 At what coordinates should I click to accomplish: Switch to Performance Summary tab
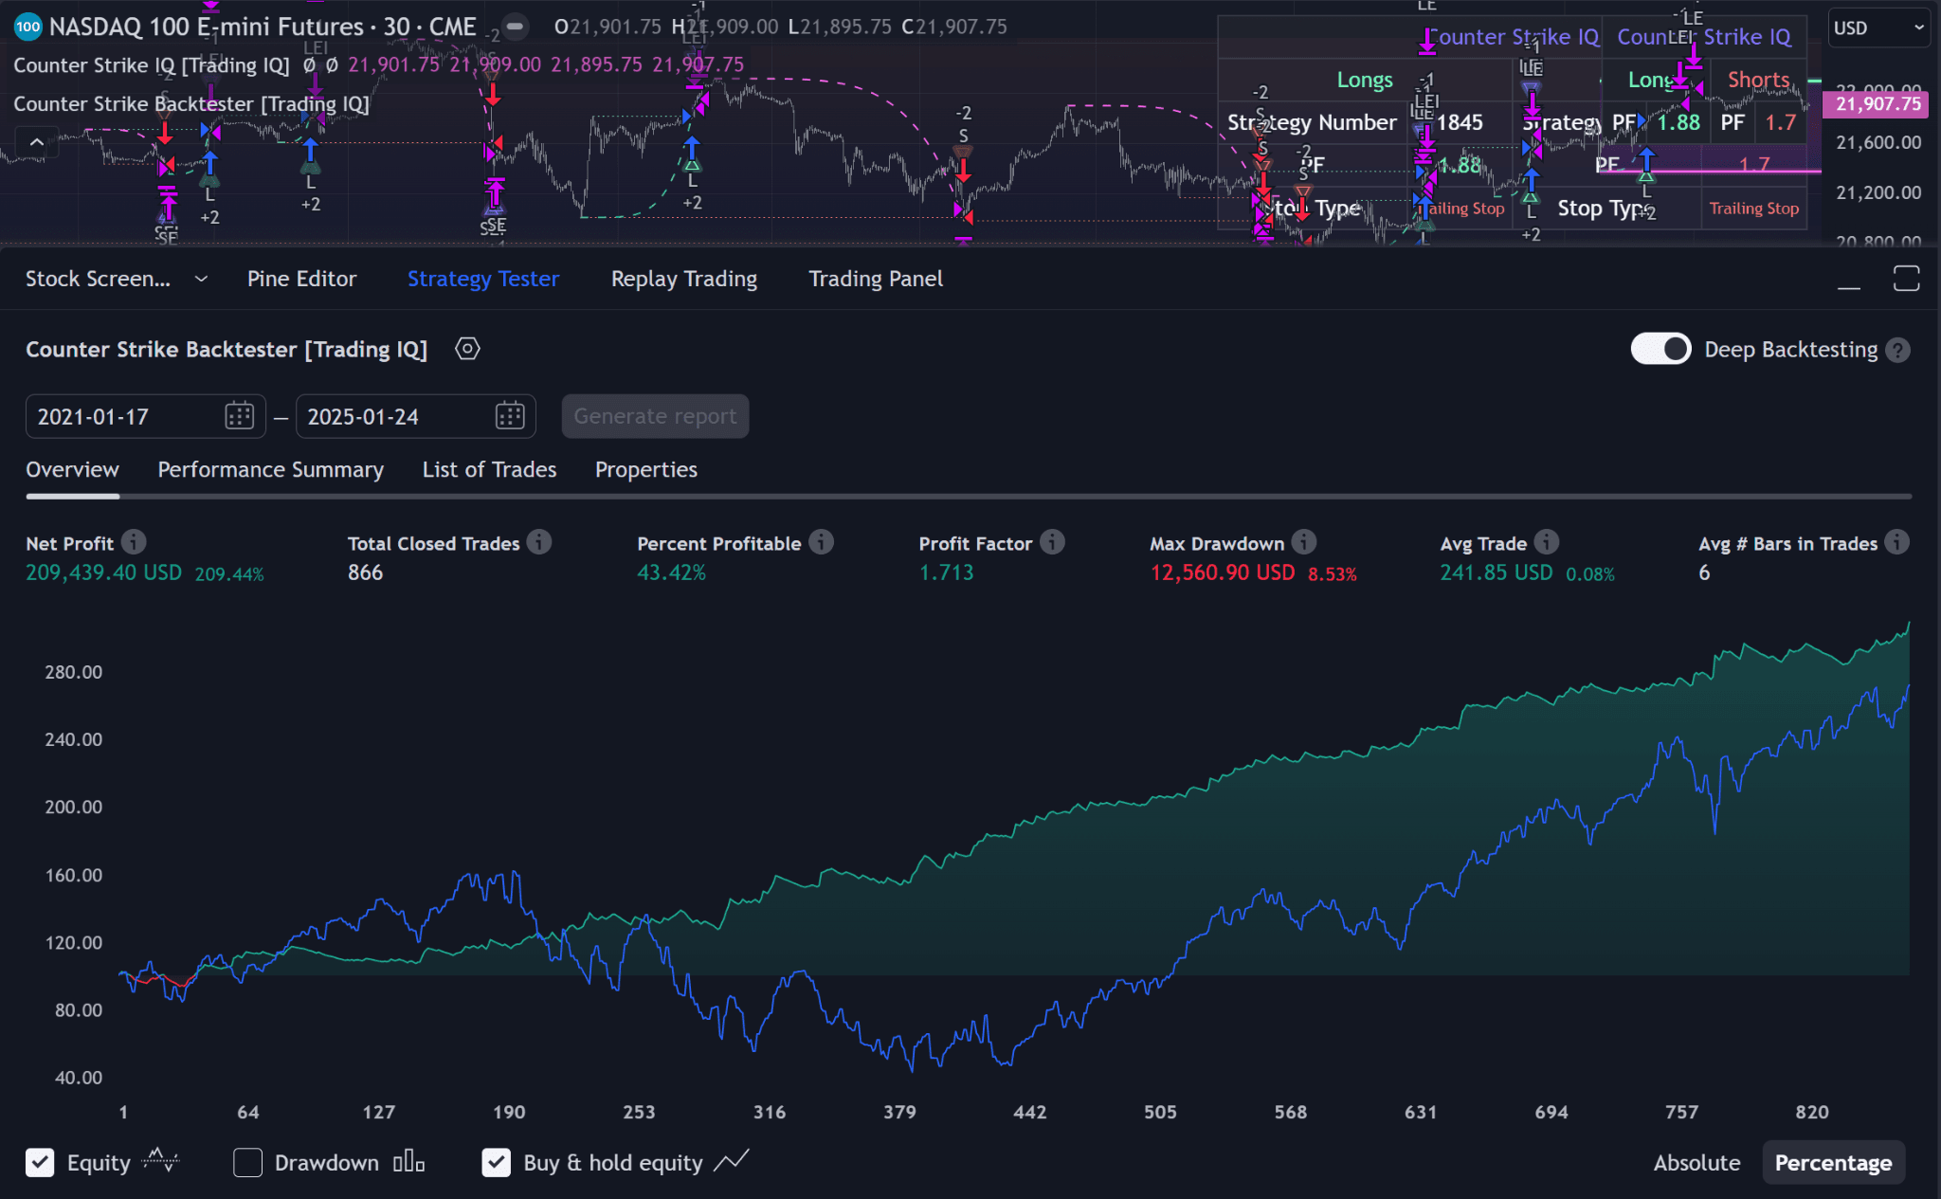[x=270, y=470]
